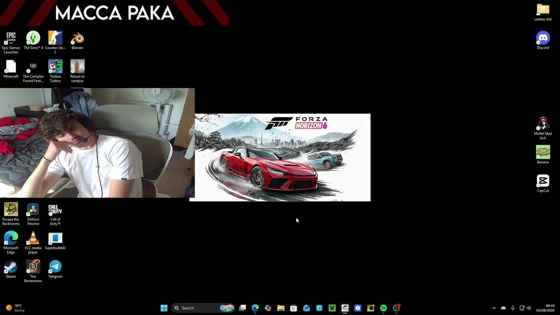Open the Microsoft Edge desktop shortcut

[11, 243]
